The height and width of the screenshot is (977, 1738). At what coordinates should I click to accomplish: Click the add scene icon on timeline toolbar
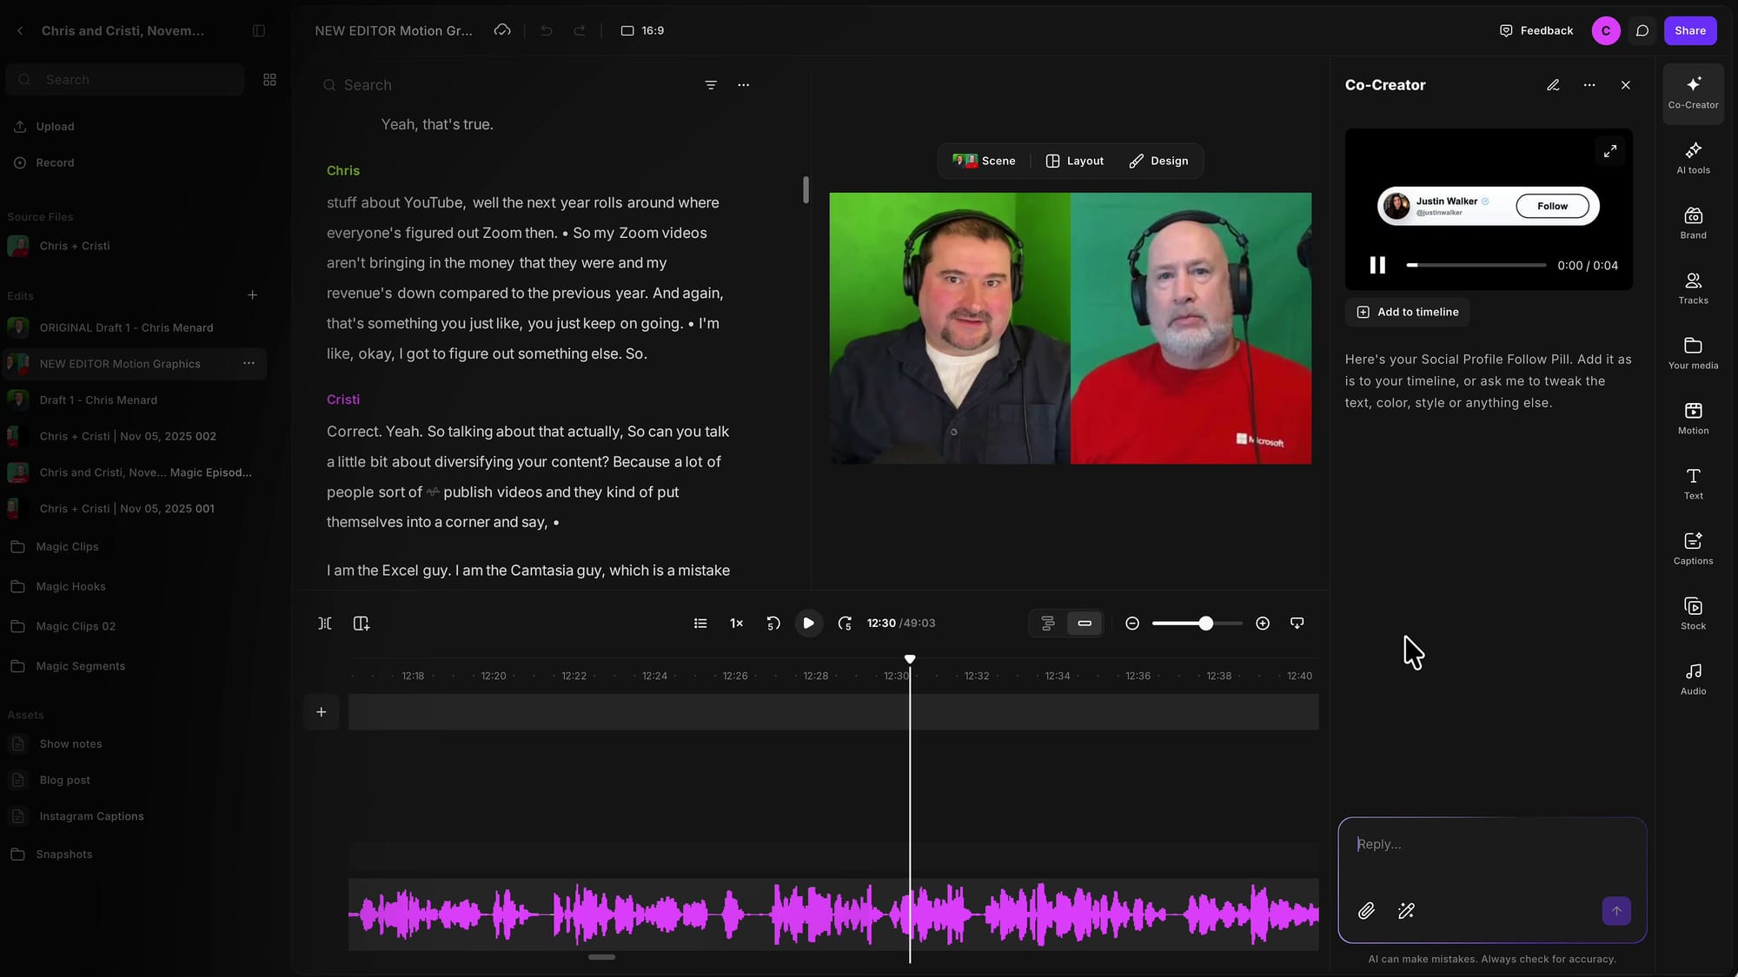(362, 624)
